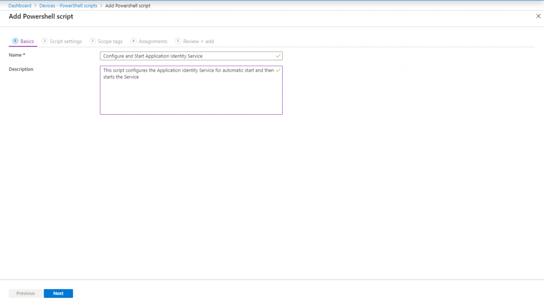Open Devices - PowerShell scripts breadcrumb link
Viewport: 544px width, 307px height.
point(68,5)
